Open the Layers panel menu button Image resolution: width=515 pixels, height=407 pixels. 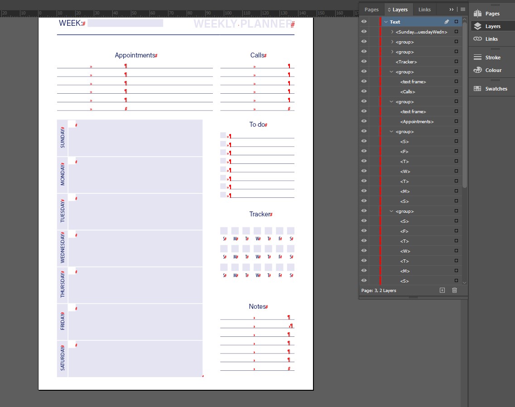pos(462,9)
